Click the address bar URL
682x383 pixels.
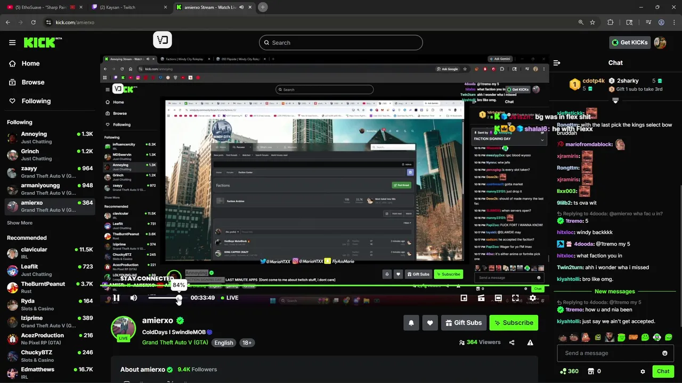[75, 22]
